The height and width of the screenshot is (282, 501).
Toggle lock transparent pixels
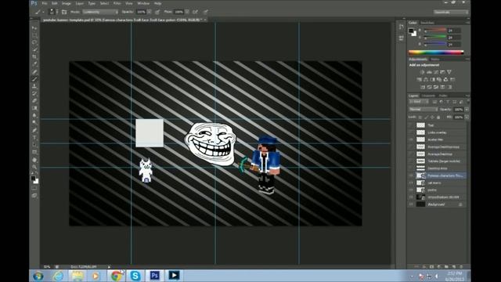(420, 117)
